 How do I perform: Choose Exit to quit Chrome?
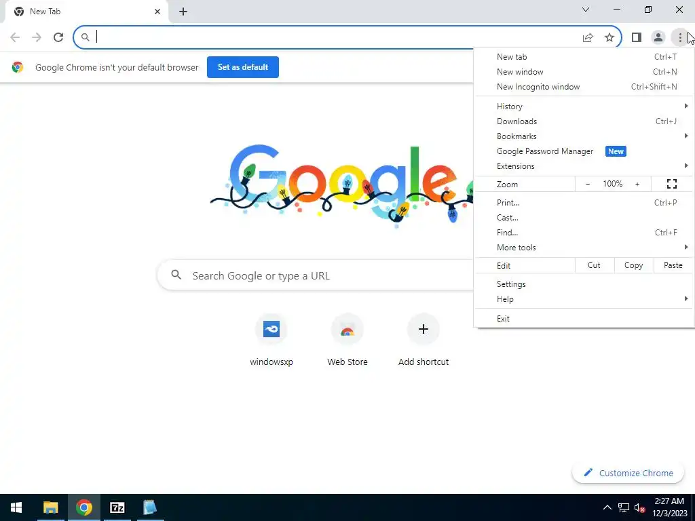pyautogui.click(x=584, y=319)
